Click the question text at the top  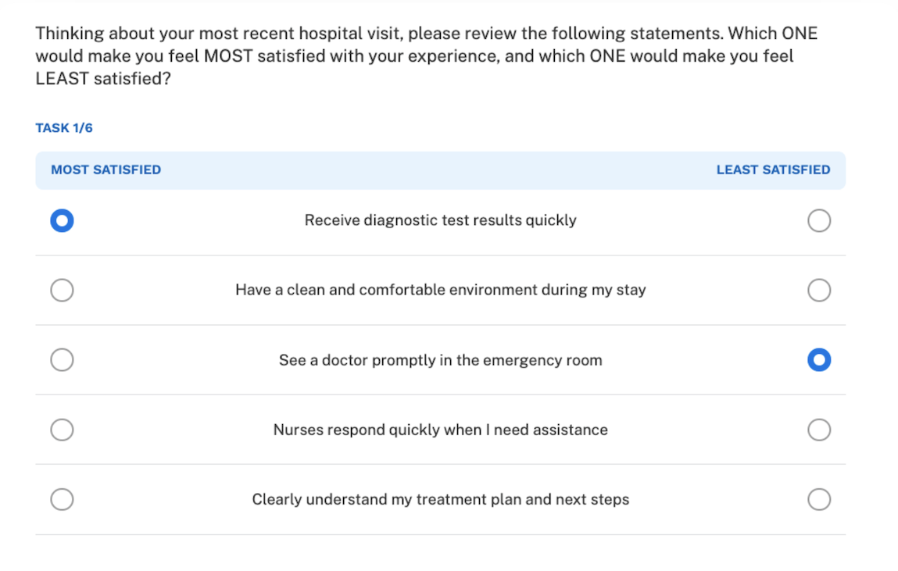pyautogui.click(x=426, y=55)
